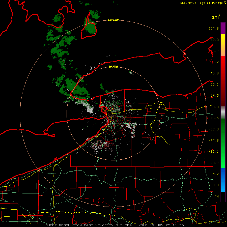Image resolution: width=227 pixels, height=227 pixels.
Task: Click the 50 NMI range ring label
Action: pyautogui.click(x=113, y=67)
